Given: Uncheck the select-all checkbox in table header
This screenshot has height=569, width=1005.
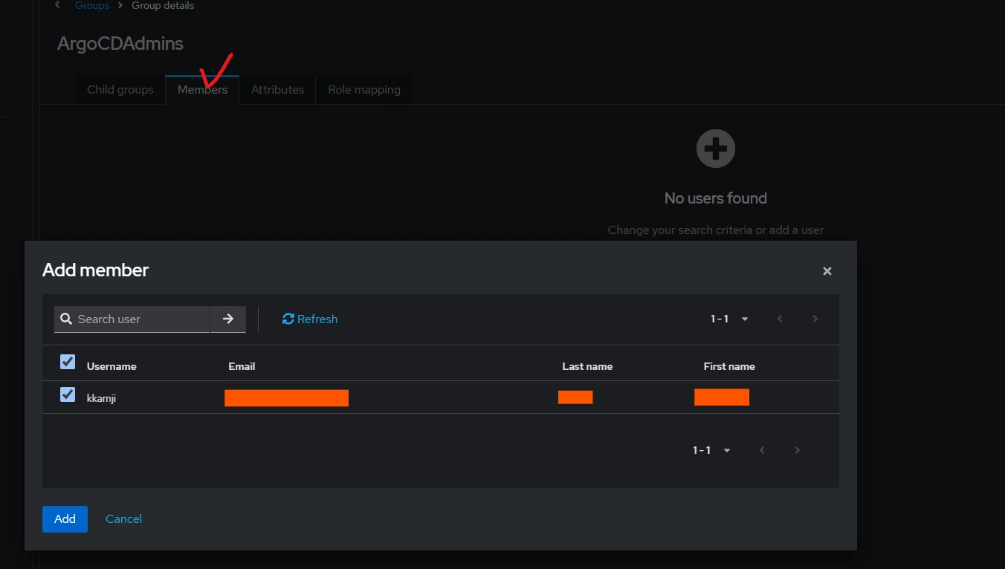Looking at the screenshot, I should click(68, 362).
